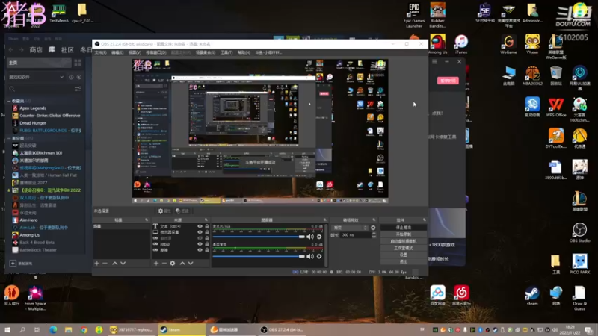Screen dimensions: 598x336
Task: Open transition properties gear in scene transitions
Action: click(x=373, y=228)
